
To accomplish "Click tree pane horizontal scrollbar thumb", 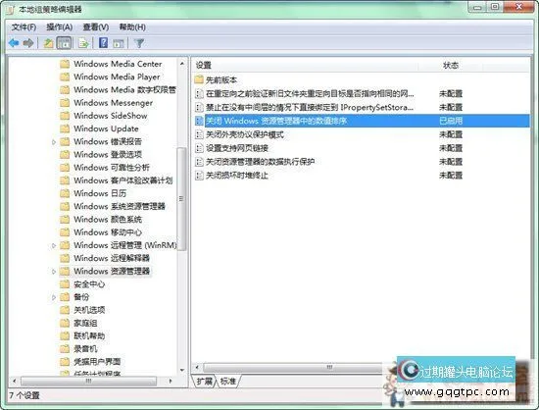I will click(88, 381).
